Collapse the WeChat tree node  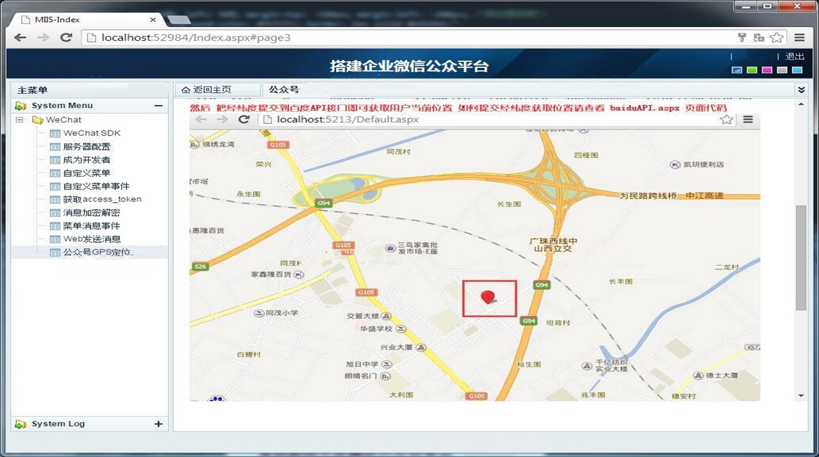pos(20,120)
